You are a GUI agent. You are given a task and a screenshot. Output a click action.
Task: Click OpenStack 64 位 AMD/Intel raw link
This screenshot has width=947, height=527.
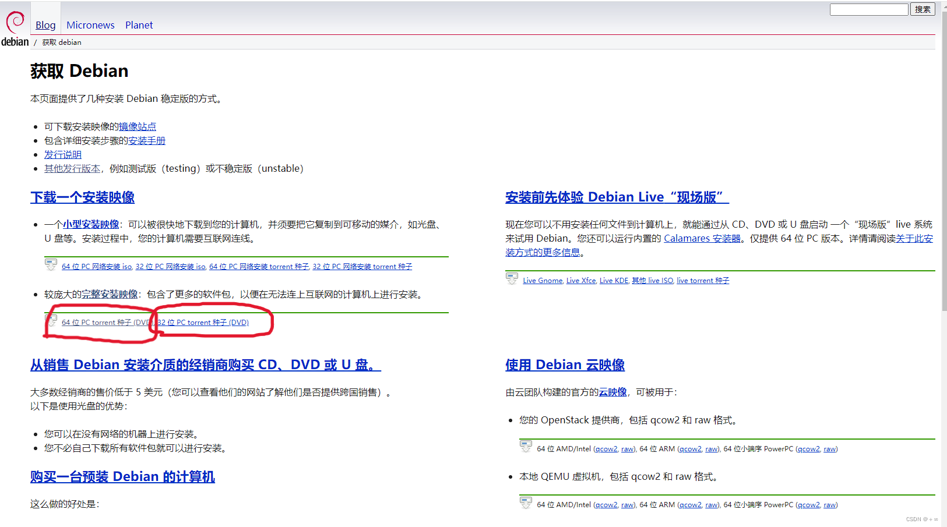click(628, 449)
